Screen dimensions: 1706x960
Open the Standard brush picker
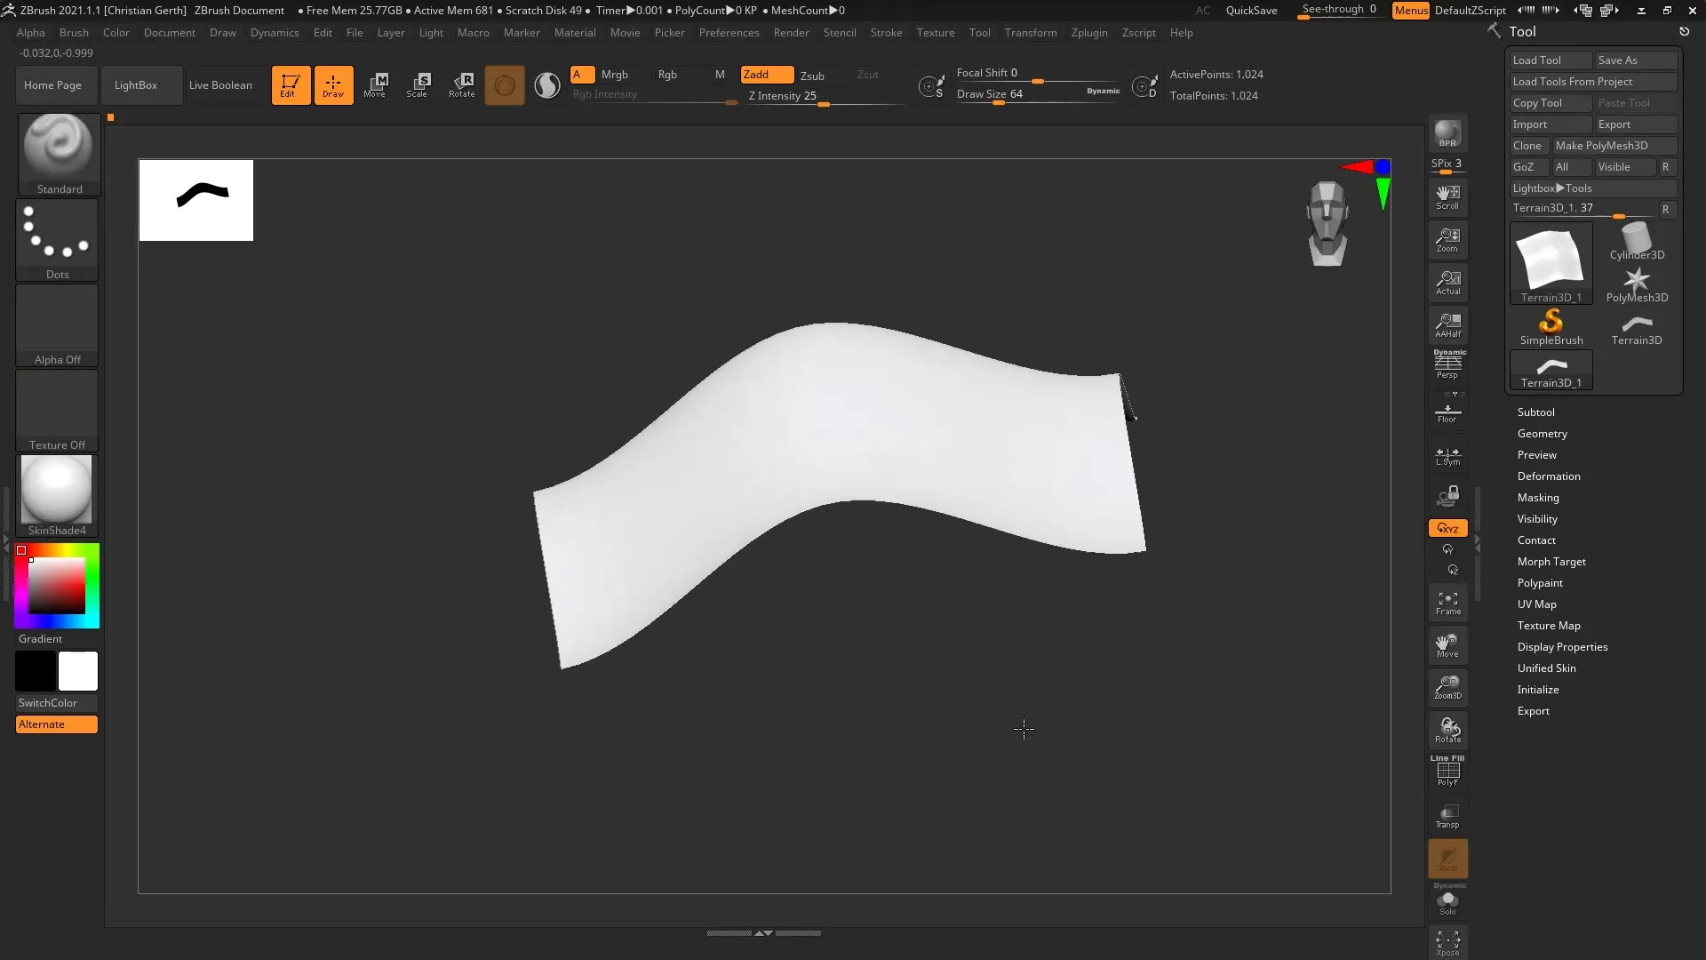(58, 155)
